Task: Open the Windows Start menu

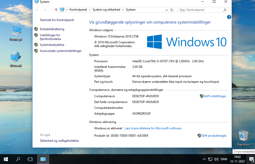Action: (6, 159)
